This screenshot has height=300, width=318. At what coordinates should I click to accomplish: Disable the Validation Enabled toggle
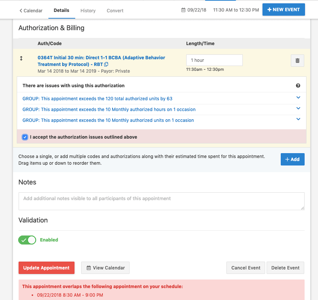[27, 240]
